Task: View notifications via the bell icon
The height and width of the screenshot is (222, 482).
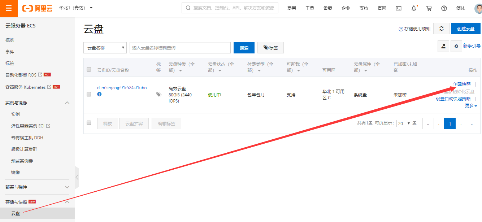Action: click(x=414, y=8)
